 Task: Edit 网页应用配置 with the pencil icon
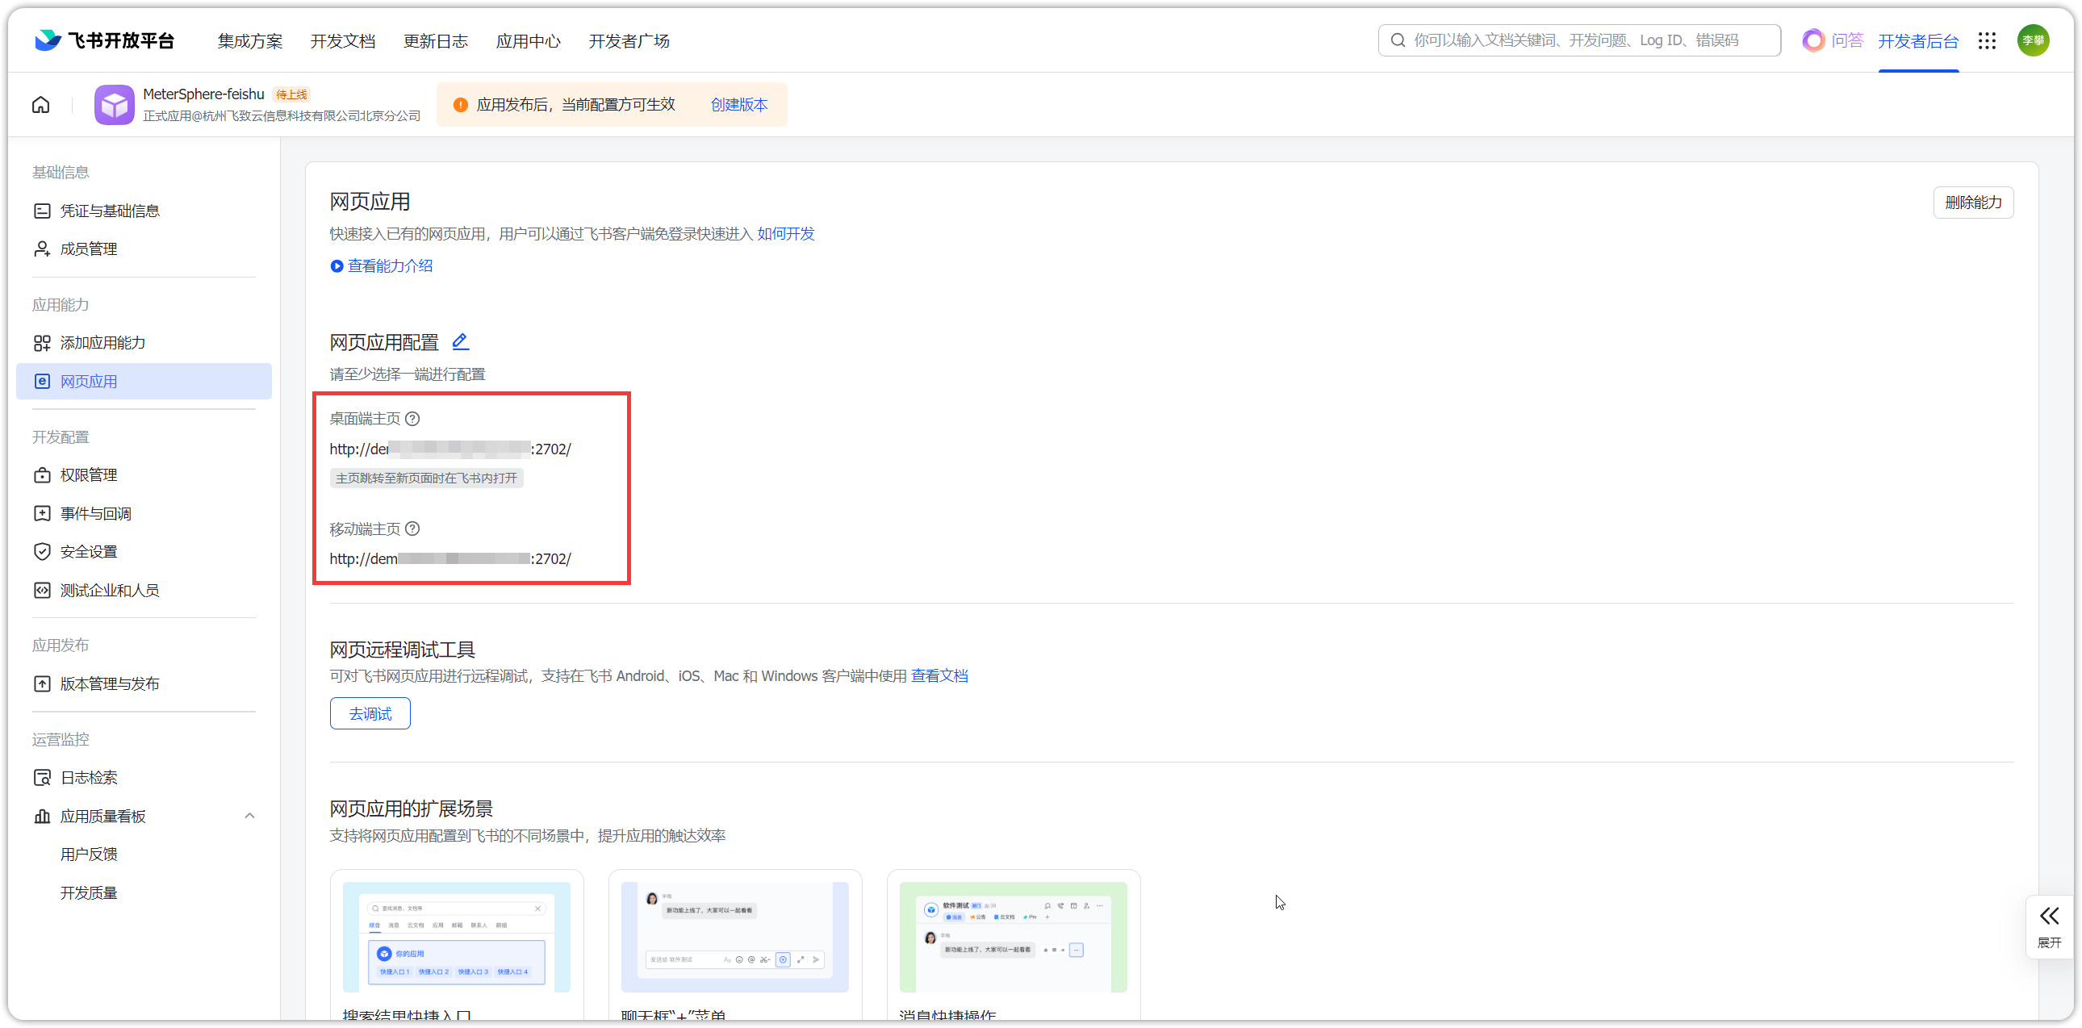tap(460, 342)
